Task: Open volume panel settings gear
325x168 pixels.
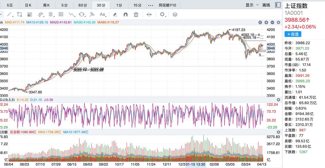Action: (279, 132)
